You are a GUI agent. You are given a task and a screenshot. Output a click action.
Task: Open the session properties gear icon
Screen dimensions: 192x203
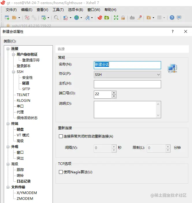[44, 18]
